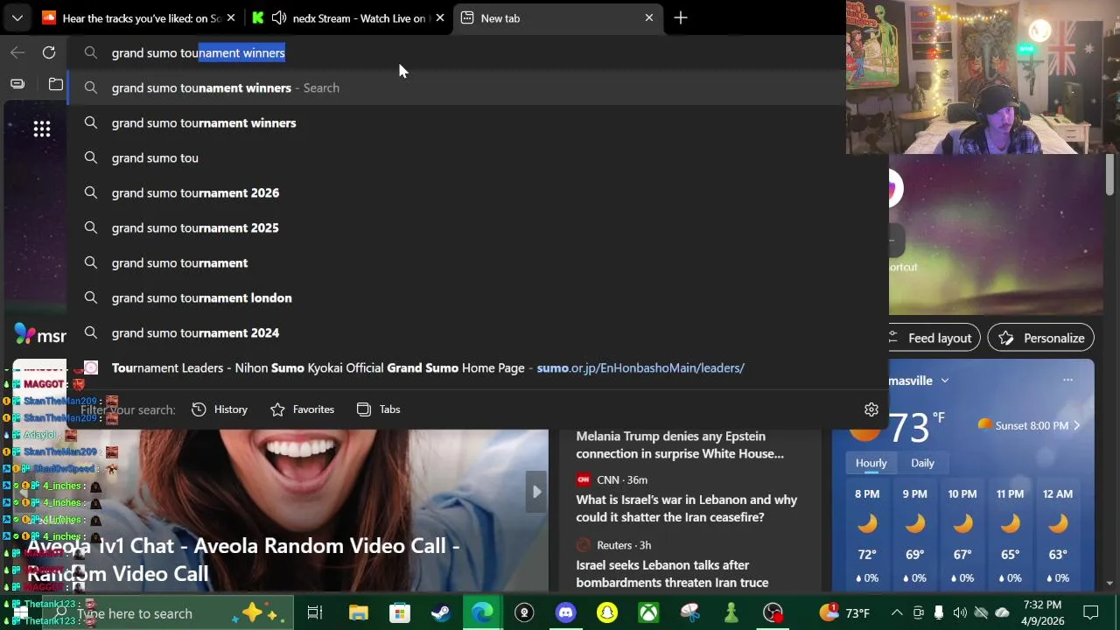
Task: Filter search by Favorites
Action: click(302, 409)
